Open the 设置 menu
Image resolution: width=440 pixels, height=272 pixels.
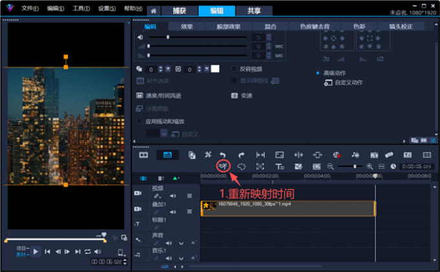click(x=107, y=8)
